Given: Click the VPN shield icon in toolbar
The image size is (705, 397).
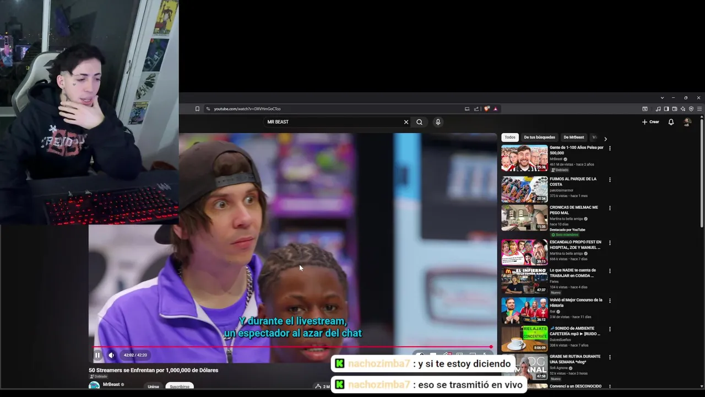Looking at the screenshot, I should [x=691, y=109].
